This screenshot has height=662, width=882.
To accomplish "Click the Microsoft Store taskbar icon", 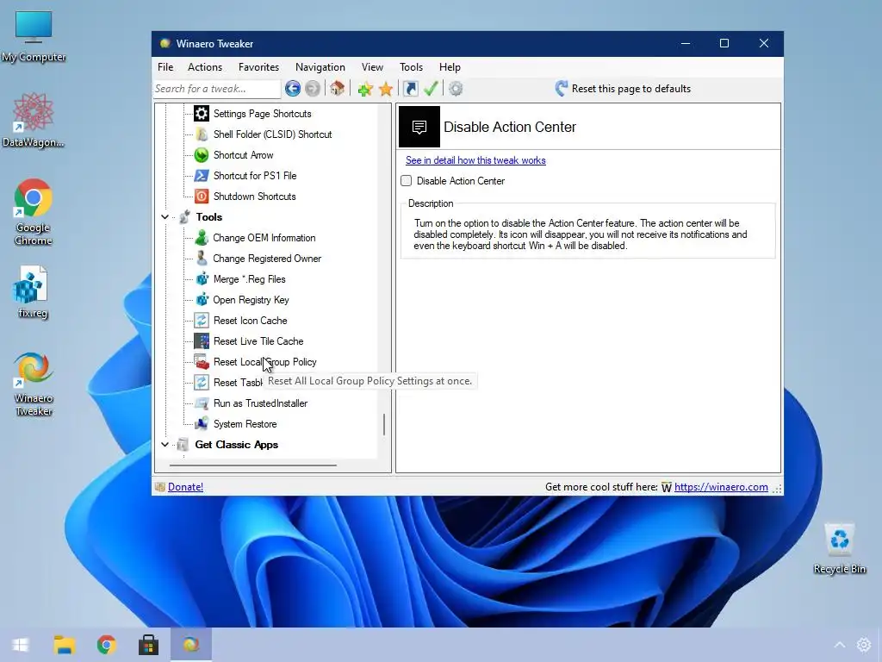I will [148, 645].
